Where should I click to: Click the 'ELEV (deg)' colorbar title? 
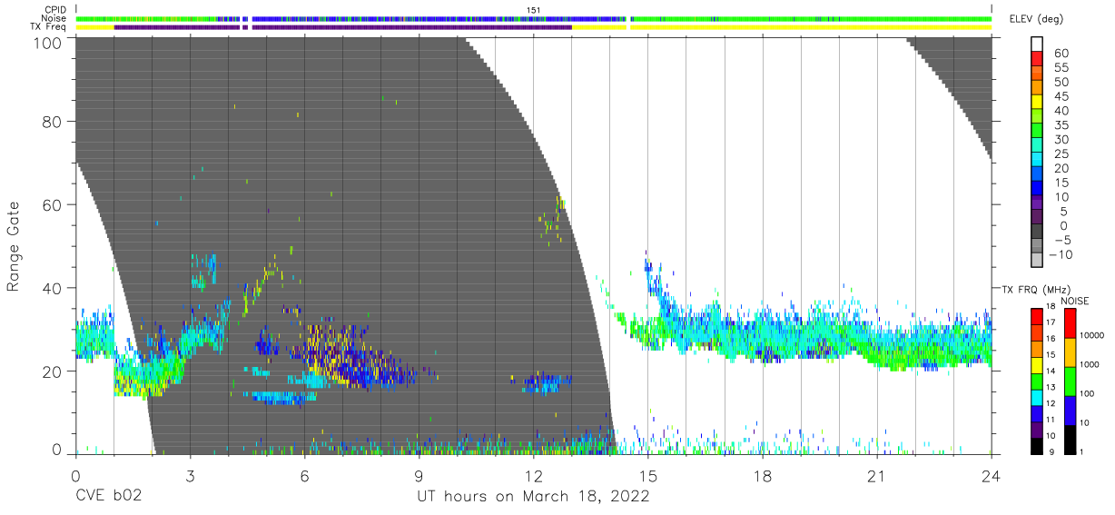point(1035,20)
